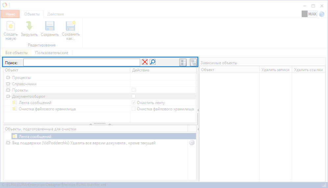This screenshot has width=328, height=188.
Task: Switch to the Действия ribbon tab
Action: (x=55, y=14)
